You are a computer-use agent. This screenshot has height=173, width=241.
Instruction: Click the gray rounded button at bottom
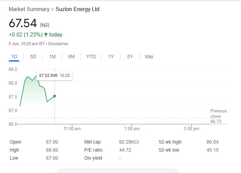point(117,171)
